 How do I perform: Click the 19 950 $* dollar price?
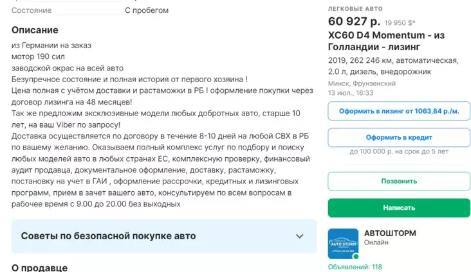(400, 22)
